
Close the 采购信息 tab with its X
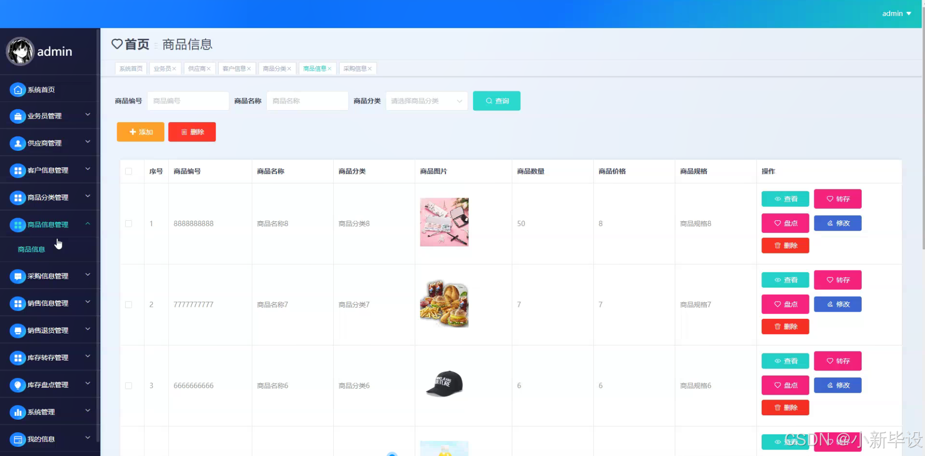point(369,69)
